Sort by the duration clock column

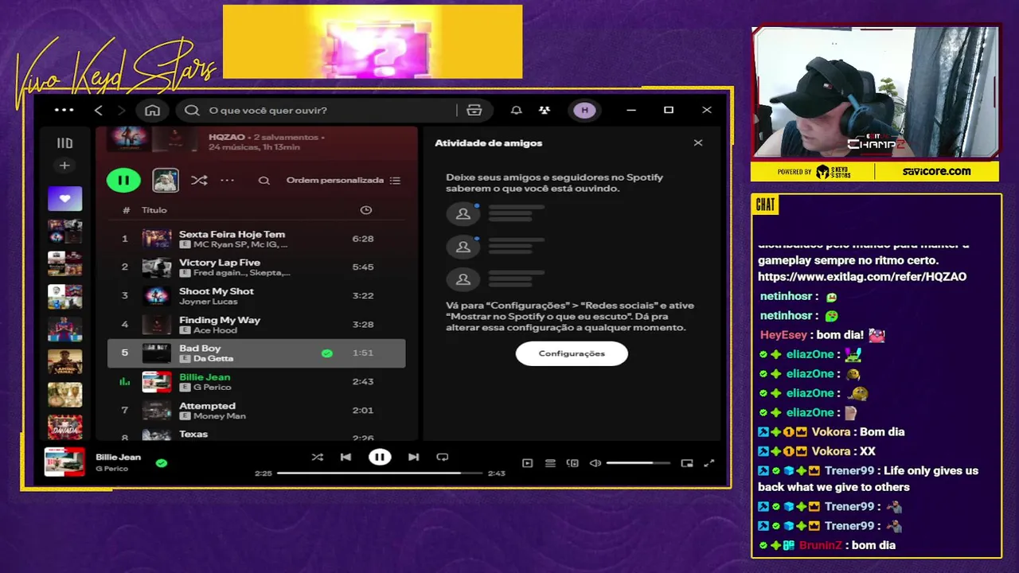pyautogui.click(x=366, y=210)
